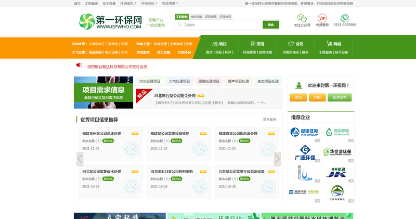The width and height of the screenshot is (416, 219).
Task: Open the 市政污水 link in orange bar
Action: 96,44
